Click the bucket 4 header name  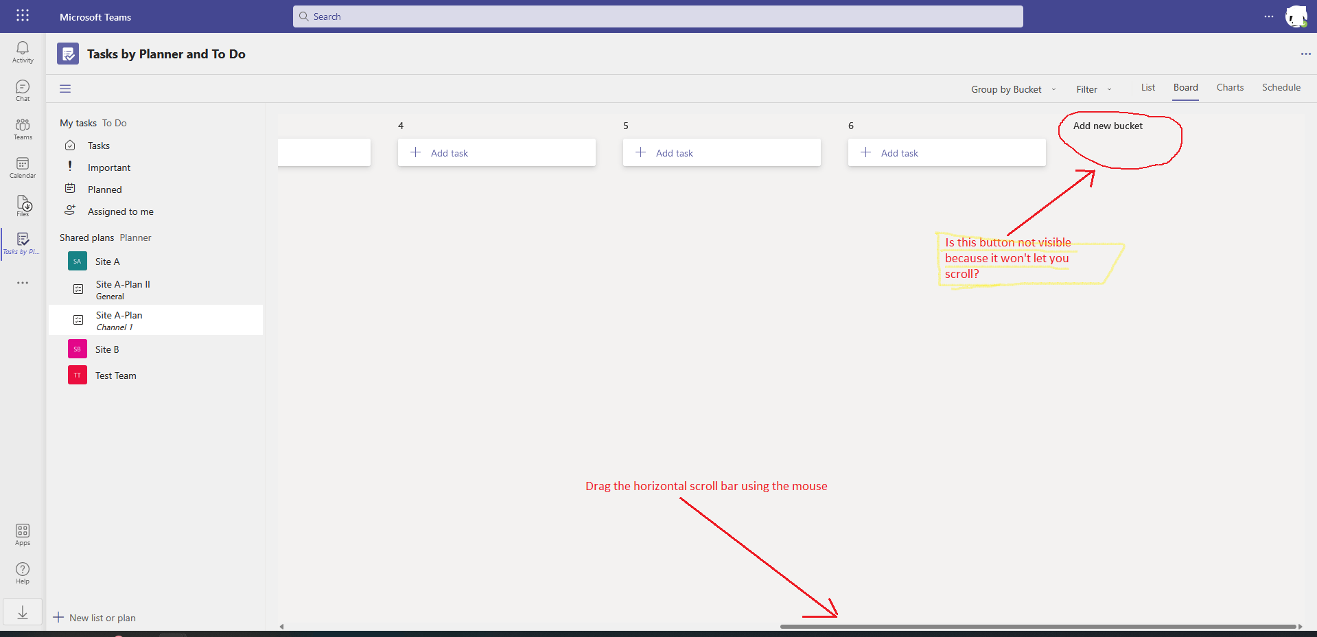(401, 126)
